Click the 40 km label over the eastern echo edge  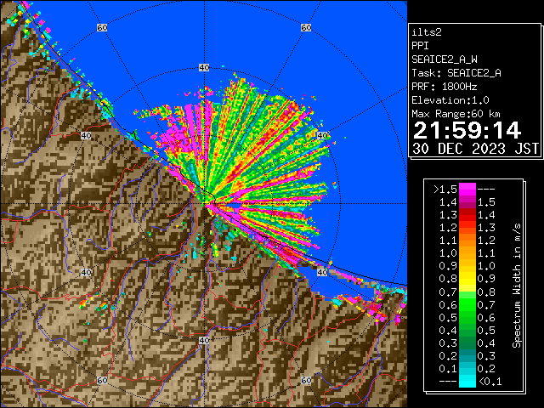[x=322, y=136]
